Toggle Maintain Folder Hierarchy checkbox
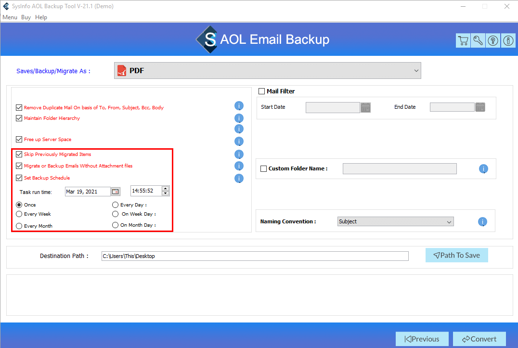This screenshot has height=348, width=518. [19, 118]
